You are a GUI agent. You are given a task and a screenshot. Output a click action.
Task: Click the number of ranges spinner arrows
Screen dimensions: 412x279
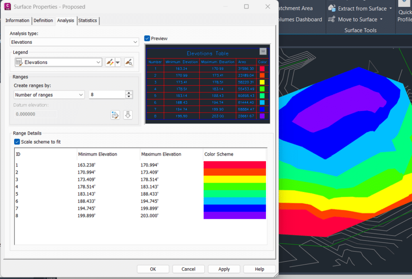tap(129, 95)
